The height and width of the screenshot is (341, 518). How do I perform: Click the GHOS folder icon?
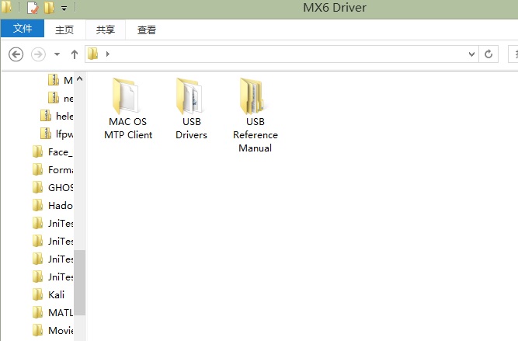37,188
